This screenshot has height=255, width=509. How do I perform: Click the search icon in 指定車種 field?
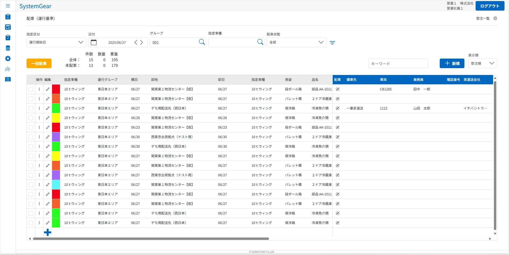point(260,42)
